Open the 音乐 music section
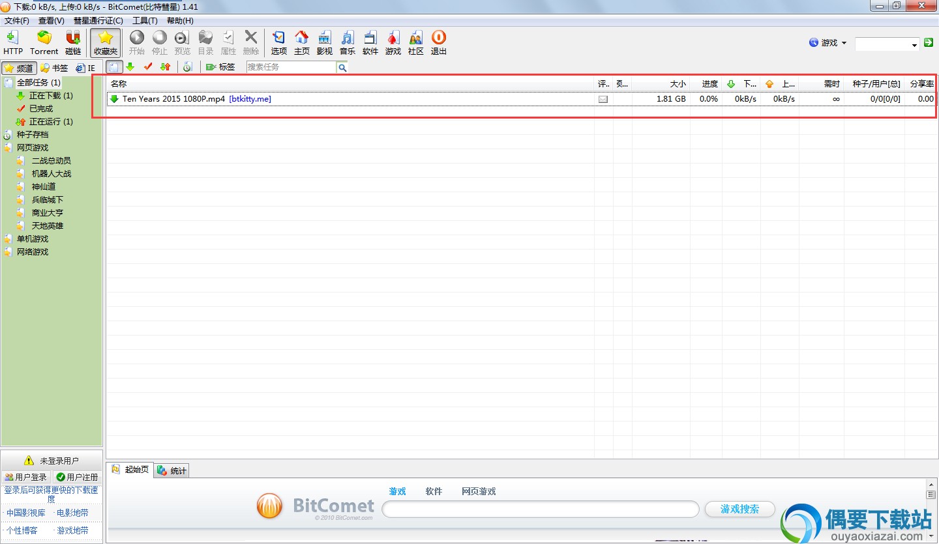This screenshot has width=939, height=544. tap(348, 42)
